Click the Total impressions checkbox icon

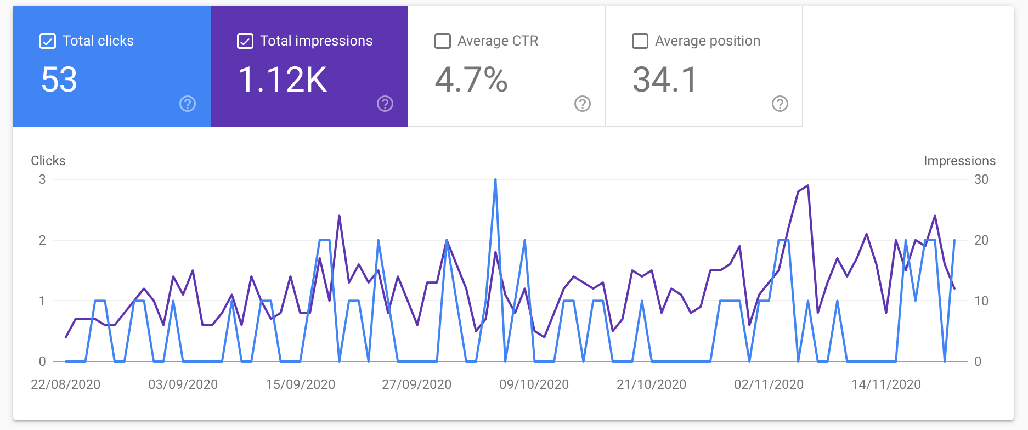pyautogui.click(x=245, y=40)
